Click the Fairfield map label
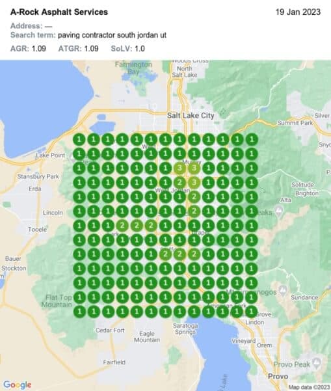 pyautogui.click(x=114, y=362)
